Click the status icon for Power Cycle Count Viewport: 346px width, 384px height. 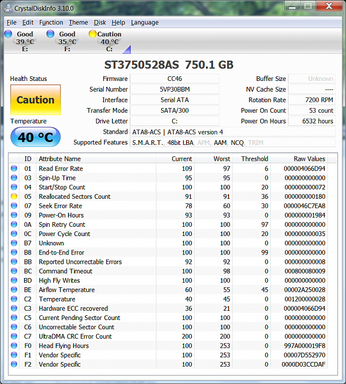[x=14, y=233]
